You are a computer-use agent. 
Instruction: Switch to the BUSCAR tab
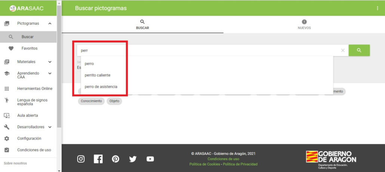pyautogui.click(x=142, y=25)
